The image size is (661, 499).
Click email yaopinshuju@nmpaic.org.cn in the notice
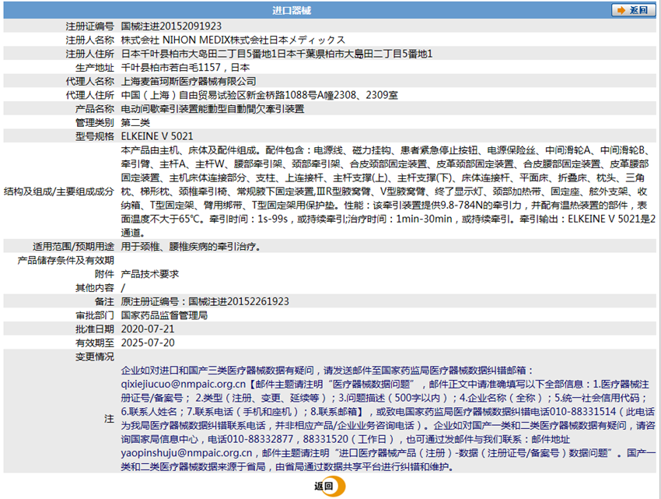187,453
